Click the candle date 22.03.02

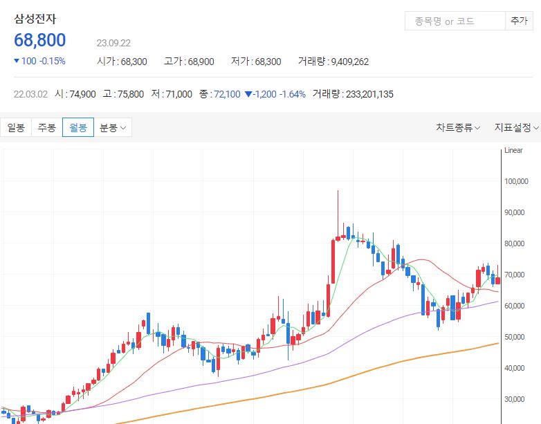point(30,94)
